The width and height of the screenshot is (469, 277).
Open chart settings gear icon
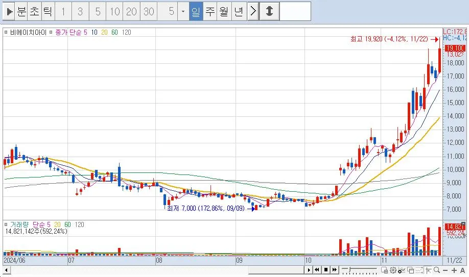click(393, 270)
